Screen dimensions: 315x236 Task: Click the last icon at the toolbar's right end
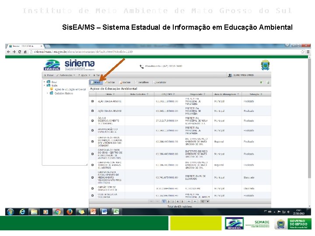point(268,82)
